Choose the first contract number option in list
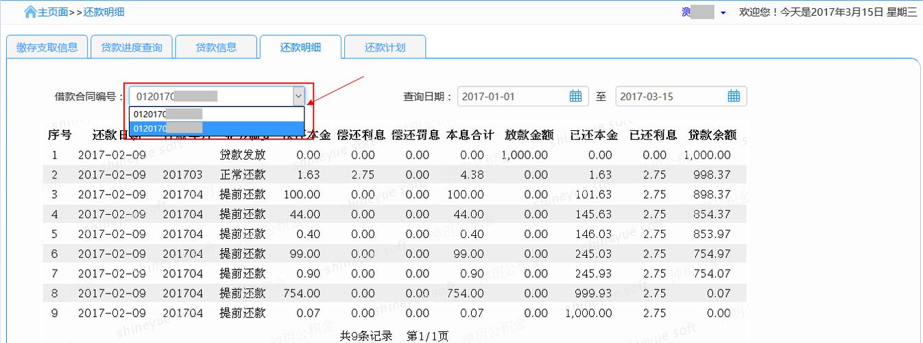Screen dimensions: 923x343 tap(216, 114)
